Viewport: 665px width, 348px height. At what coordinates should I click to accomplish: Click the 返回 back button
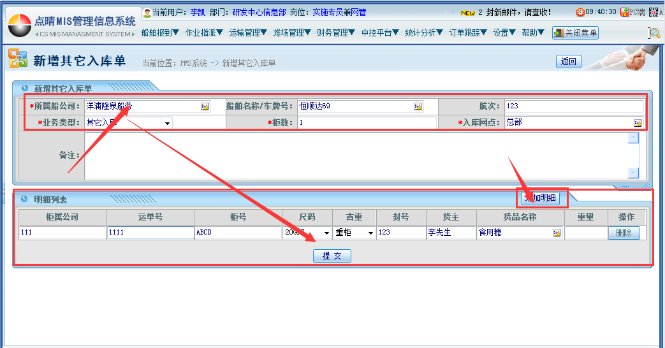pyautogui.click(x=568, y=61)
